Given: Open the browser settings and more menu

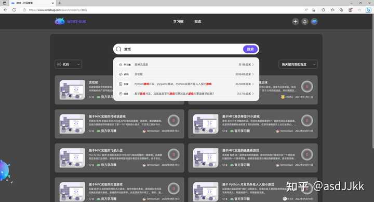Looking at the screenshot, I should pyautogui.click(x=359, y=10).
